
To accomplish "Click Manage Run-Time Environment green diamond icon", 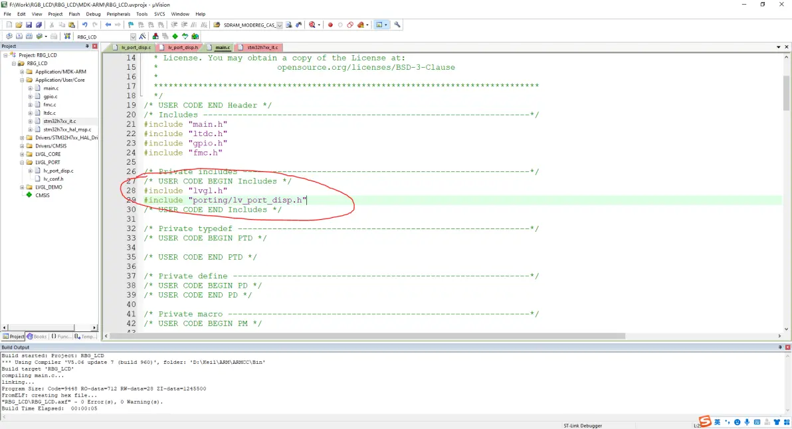I will pyautogui.click(x=175, y=37).
